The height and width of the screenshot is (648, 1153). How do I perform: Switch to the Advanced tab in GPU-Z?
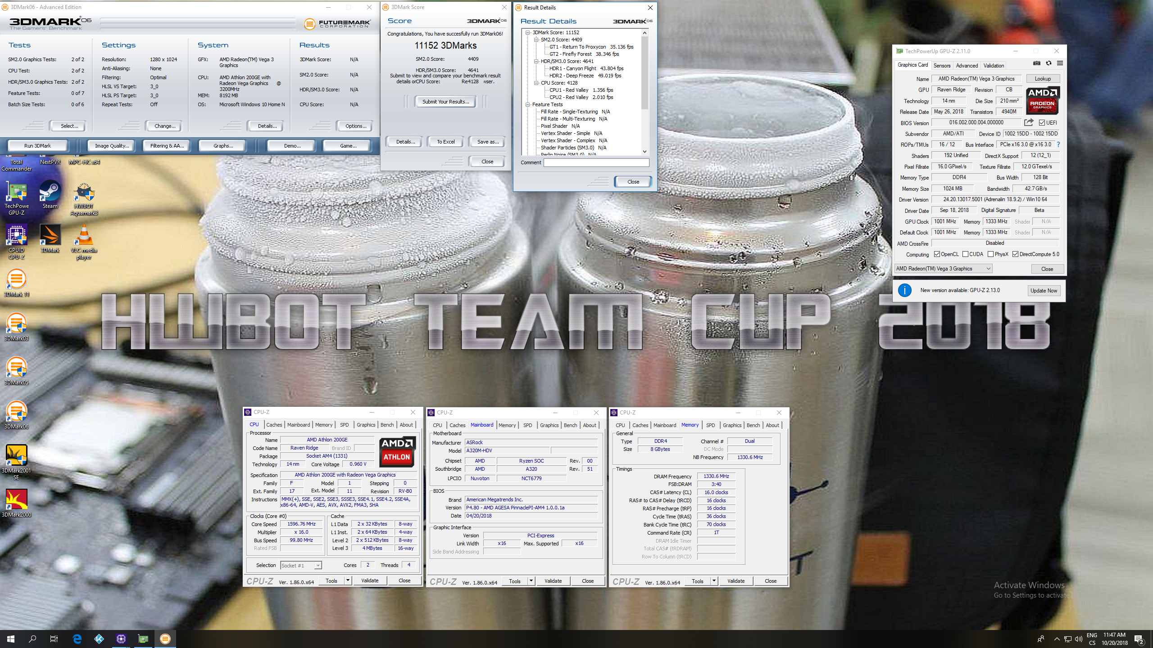coord(967,65)
